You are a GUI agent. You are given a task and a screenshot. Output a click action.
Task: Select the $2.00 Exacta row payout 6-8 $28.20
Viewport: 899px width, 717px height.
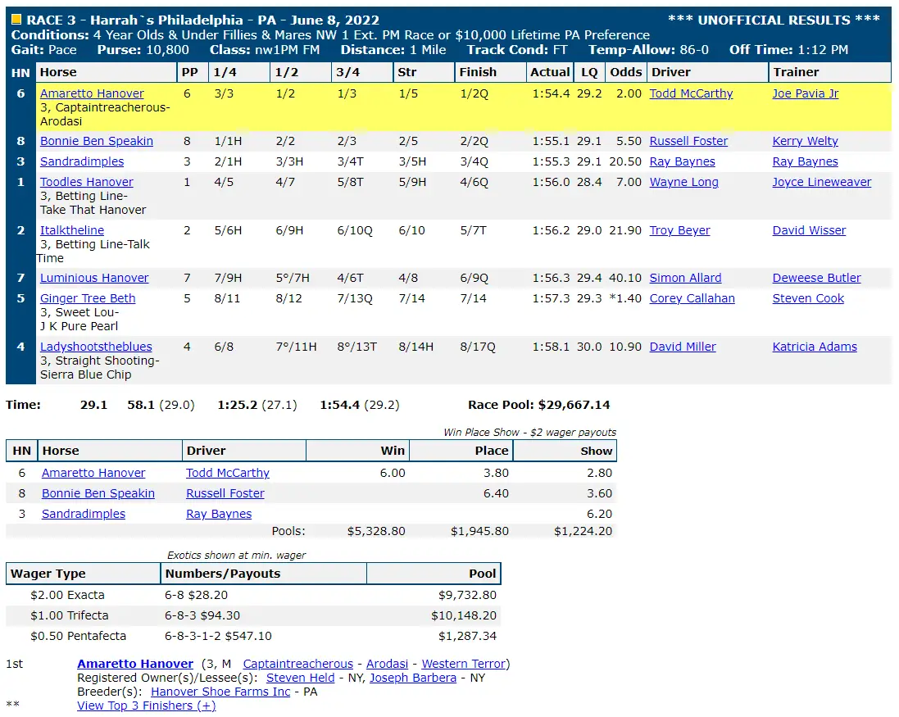[196, 596]
